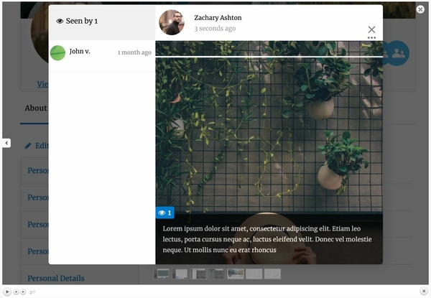Viewport: 431px width, 298px height.
Task: Open the three-dots story options menu
Action: pyautogui.click(x=371, y=38)
